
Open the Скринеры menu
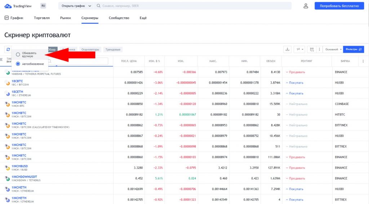coord(90,18)
